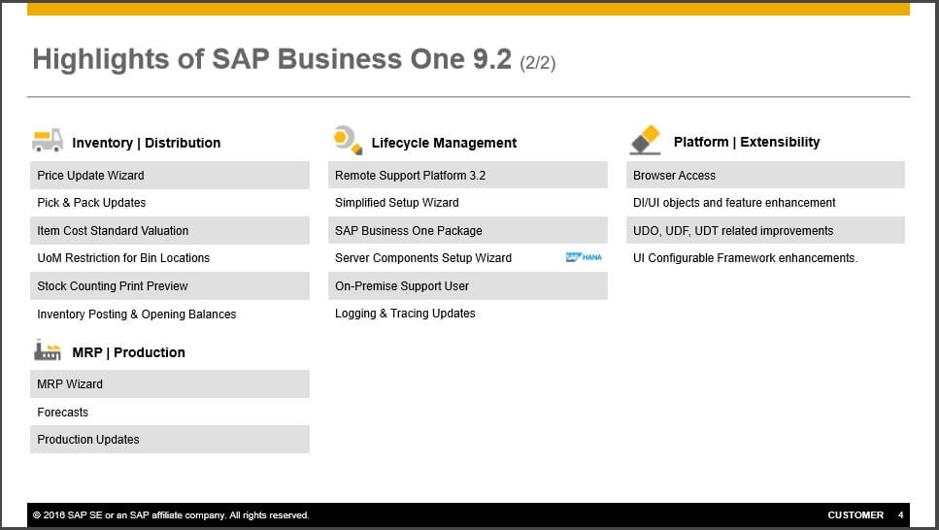Click the Simplified Setup Wizard row
The height and width of the screenshot is (530, 939).
click(468, 203)
